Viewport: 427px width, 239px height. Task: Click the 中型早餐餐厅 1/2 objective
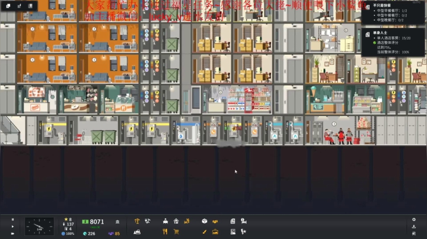click(x=392, y=11)
